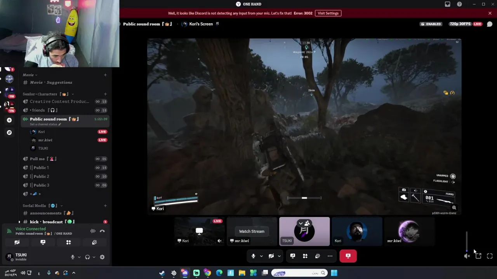The height and width of the screenshot is (279, 497).
Task: Create channel in Senior · Characters category
Action: coord(105,94)
